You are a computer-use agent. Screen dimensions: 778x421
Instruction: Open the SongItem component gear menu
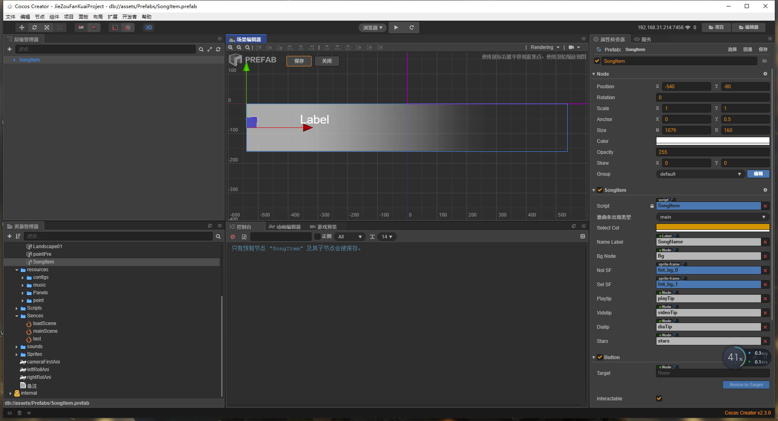[765, 190]
